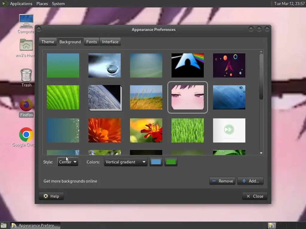The width and height of the screenshot is (306, 229).
Task: Close the Appearance Preferences dialog
Action: pos(255,196)
